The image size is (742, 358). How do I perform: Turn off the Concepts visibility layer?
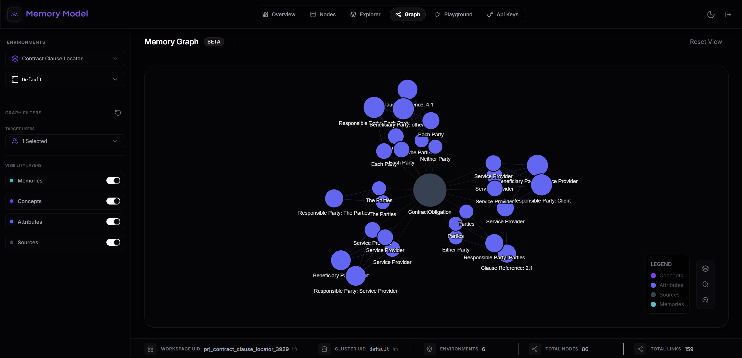[x=113, y=201]
